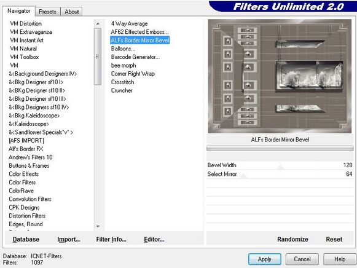Open the About tab
The width and height of the screenshot is (357, 268).
point(71,12)
